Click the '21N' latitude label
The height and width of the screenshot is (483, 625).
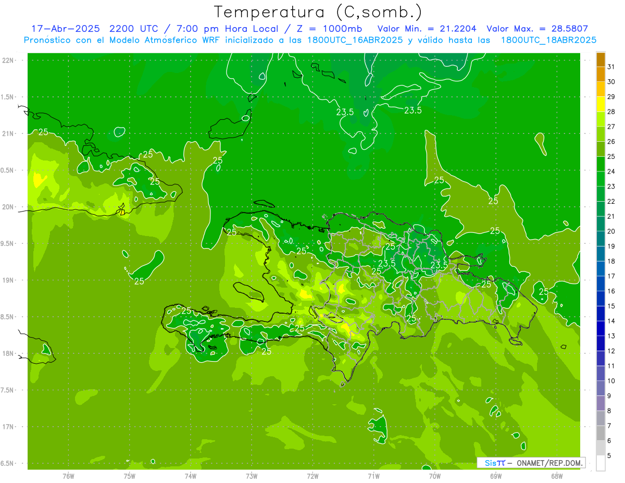coord(8,134)
